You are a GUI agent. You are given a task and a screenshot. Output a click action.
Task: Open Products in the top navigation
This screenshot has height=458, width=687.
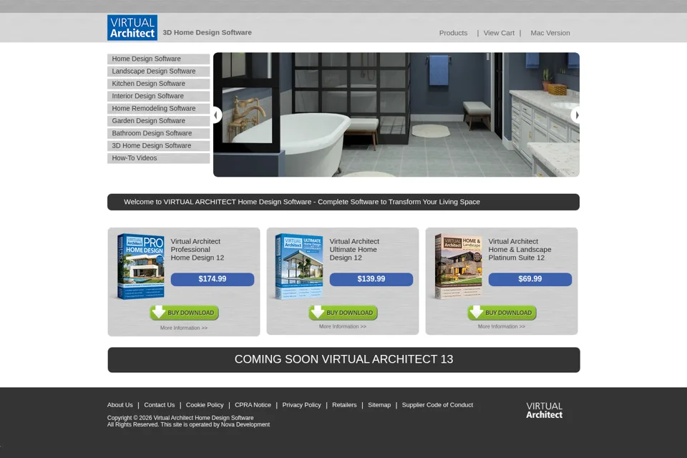point(453,33)
